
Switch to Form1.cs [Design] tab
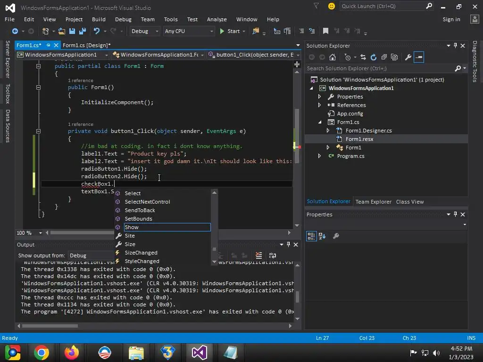coord(87,45)
